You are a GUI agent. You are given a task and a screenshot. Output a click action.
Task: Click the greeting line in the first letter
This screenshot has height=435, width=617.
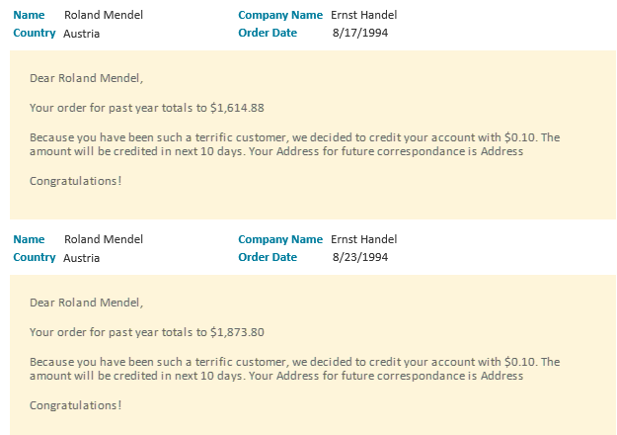(x=86, y=78)
